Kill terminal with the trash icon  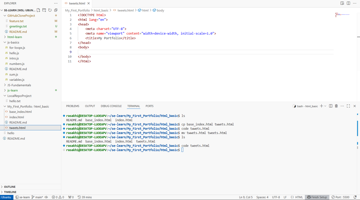click(x=336, y=106)
